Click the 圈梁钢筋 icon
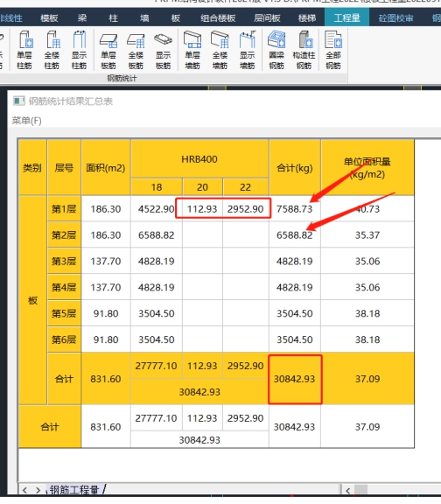 coord(276,50)
